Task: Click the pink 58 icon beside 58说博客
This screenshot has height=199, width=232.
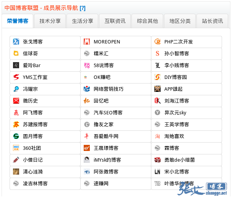Action: click(x=87, y=65)
